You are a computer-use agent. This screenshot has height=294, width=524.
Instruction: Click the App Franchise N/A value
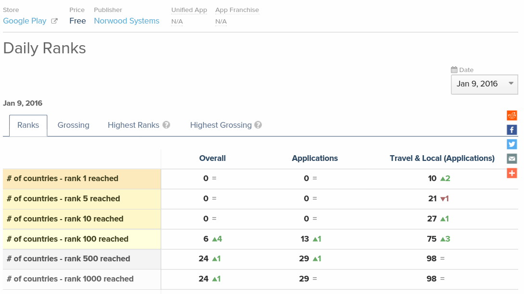[x=221, y=22]
